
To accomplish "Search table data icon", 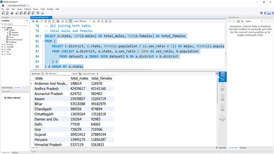I will coord(38,13).
